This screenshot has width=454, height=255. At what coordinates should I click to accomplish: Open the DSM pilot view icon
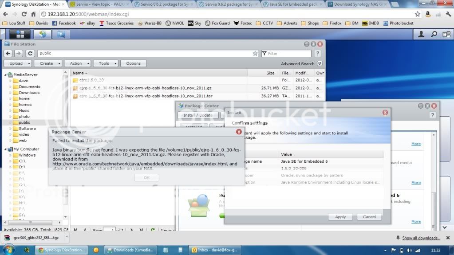pos(446,35)
